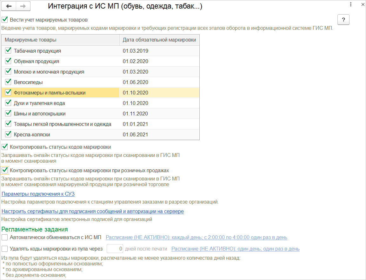Viewport: 366px width, 280px height.
Task: Select the 'Молоко и молочная продукция' row text
Action: pyautogui.click(x=49, y=72)
